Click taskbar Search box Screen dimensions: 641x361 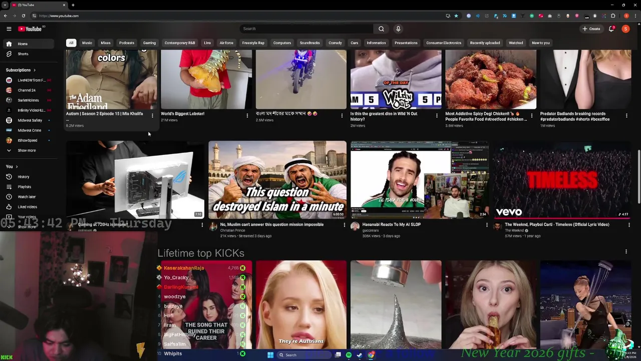coord(304,355)
